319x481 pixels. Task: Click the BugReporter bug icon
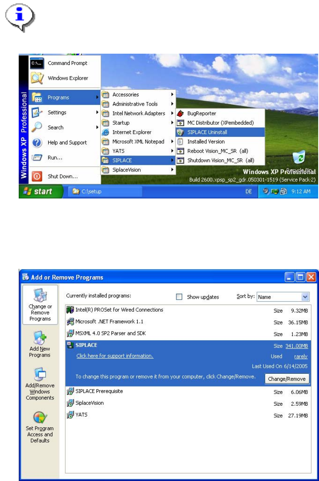[181, 114]
